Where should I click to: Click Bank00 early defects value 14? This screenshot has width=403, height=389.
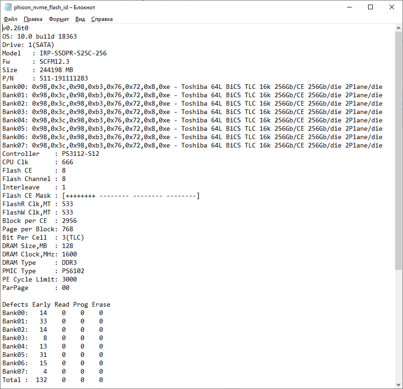coord(43,313)
